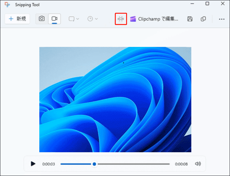Image resolution: width=230 pixels, height=176 pixels.
Task: Play the recorded video
Action: click(33, 164)
